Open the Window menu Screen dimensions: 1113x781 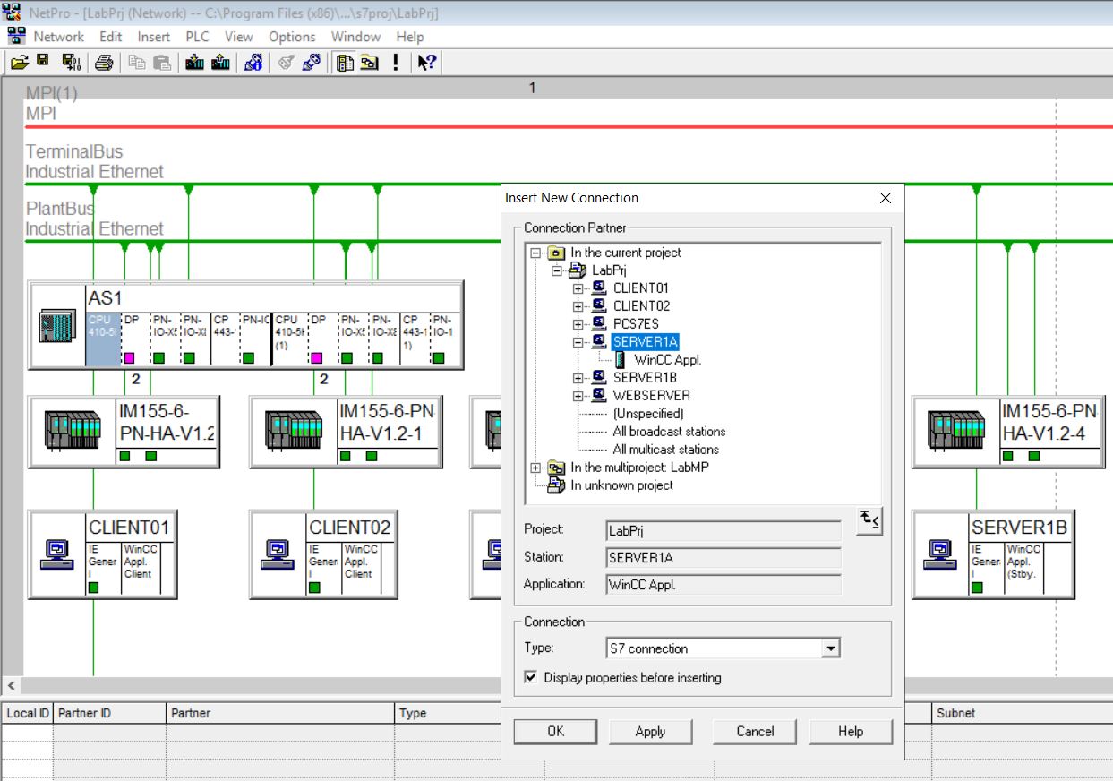point(356,37)
